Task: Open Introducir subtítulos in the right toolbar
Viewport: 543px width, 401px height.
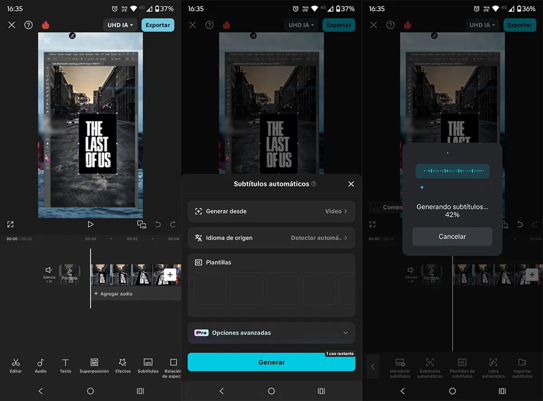Action: (x=400, y=368)
